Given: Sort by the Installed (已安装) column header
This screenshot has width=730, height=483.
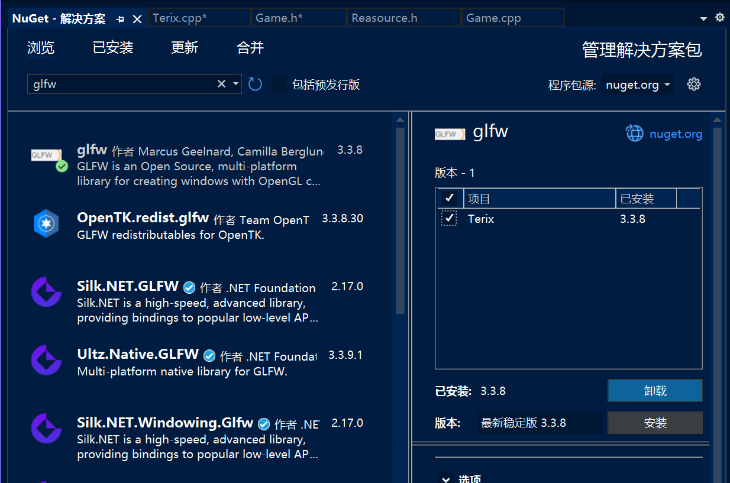Looking at the screenshot, I should tap(645, 199).
